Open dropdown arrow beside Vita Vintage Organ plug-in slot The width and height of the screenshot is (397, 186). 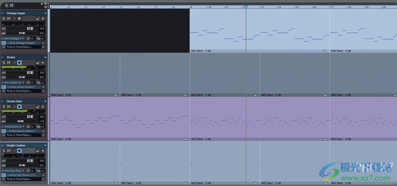[x=43, y=43]
